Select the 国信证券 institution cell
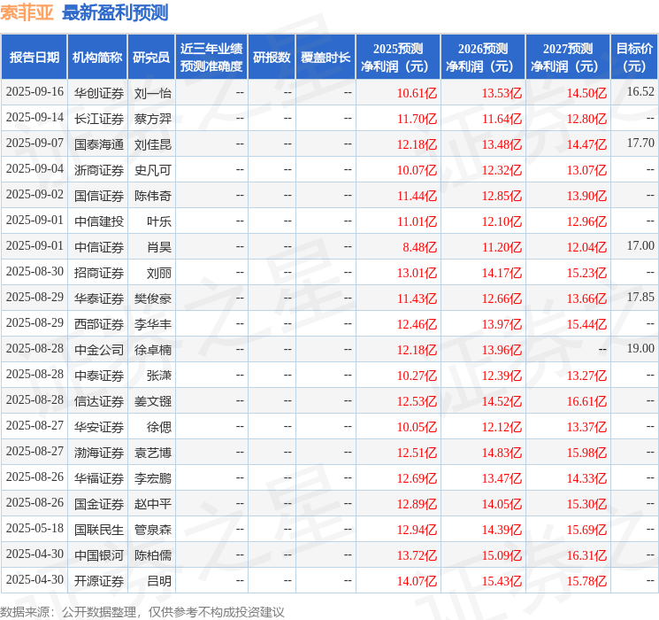Screen dimensions: 659x620 pos(99,196)
